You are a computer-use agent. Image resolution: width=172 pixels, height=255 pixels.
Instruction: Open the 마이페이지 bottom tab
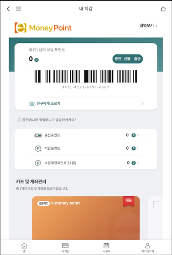point(147,248)
